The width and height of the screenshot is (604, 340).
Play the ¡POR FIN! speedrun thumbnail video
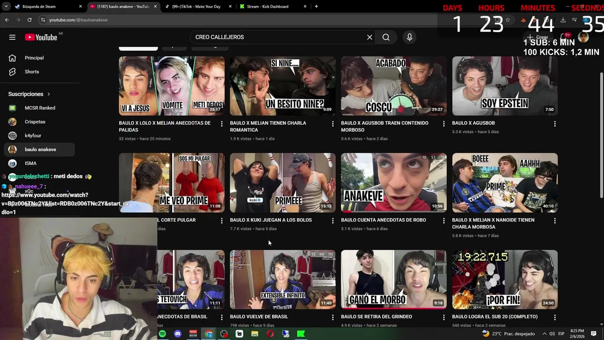pyautogui.click(x=505, y=280)
